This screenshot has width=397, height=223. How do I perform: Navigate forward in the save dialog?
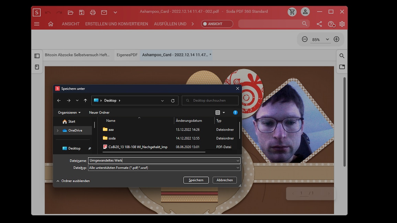click(69, 101)
